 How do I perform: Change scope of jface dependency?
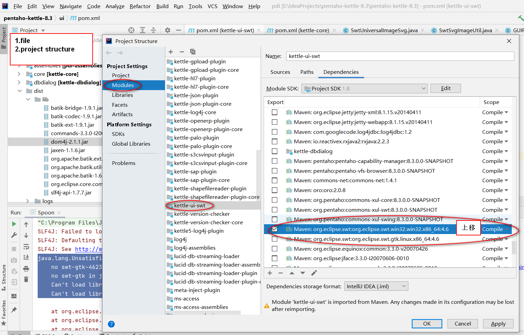495,258
